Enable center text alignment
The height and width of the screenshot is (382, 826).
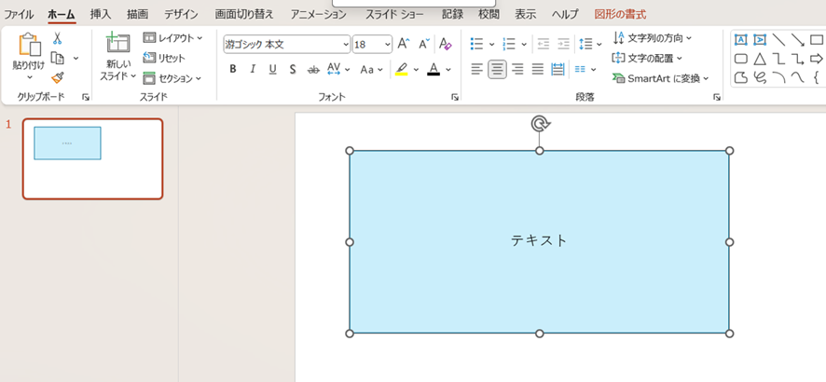click(497, 69)
